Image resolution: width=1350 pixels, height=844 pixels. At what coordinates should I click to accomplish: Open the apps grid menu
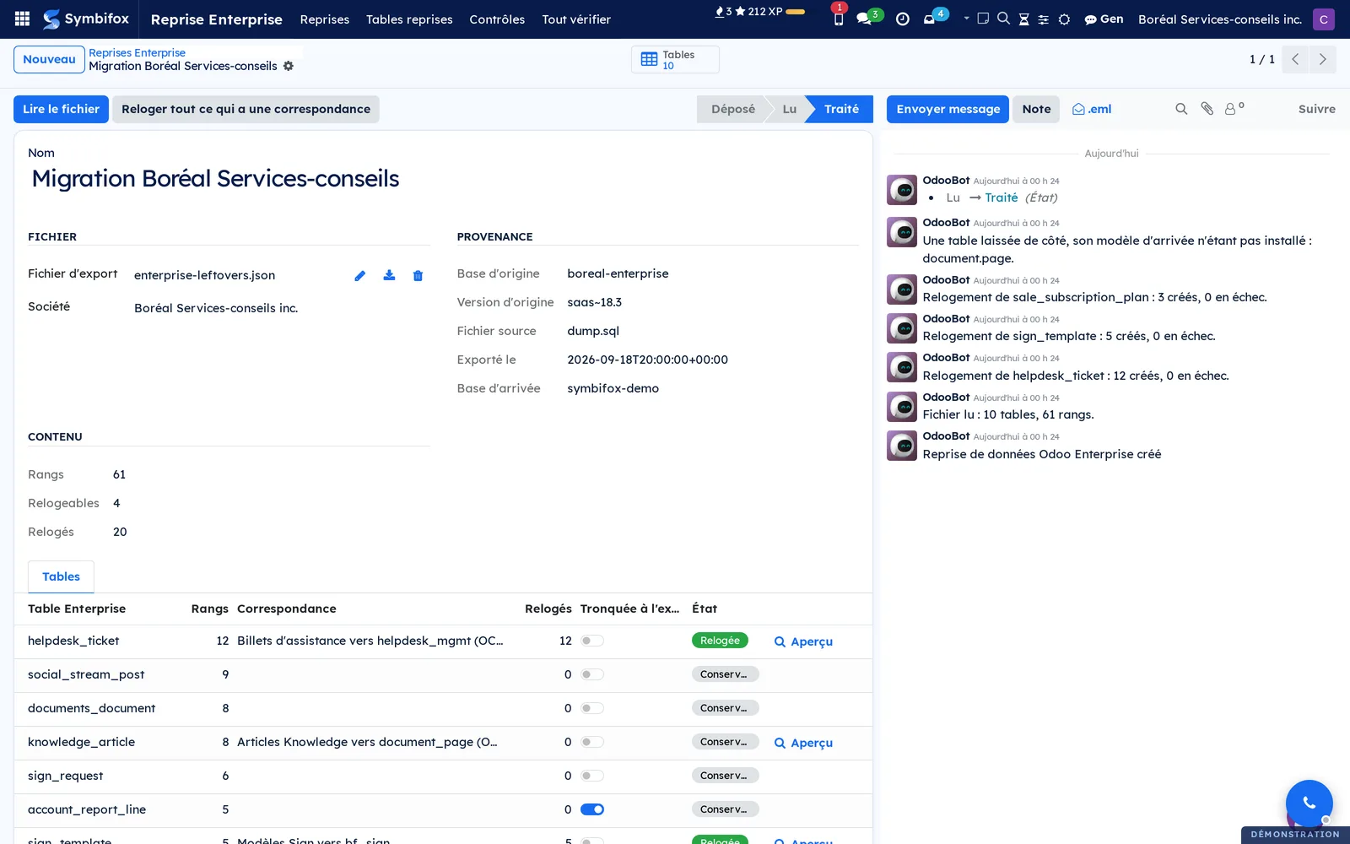coord(23,19)
